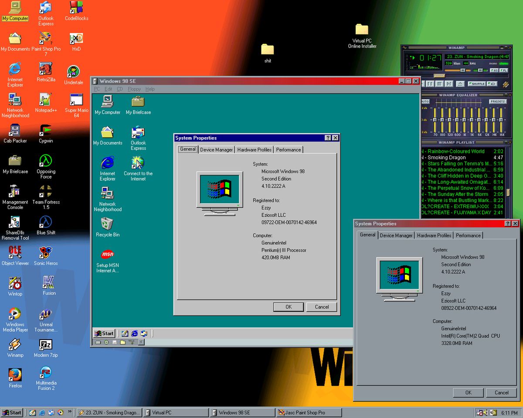Open the Virtual PC Floppy menu
Image resolution: width=523 pixels, height=418 pixels.
[x=134, y=89]
